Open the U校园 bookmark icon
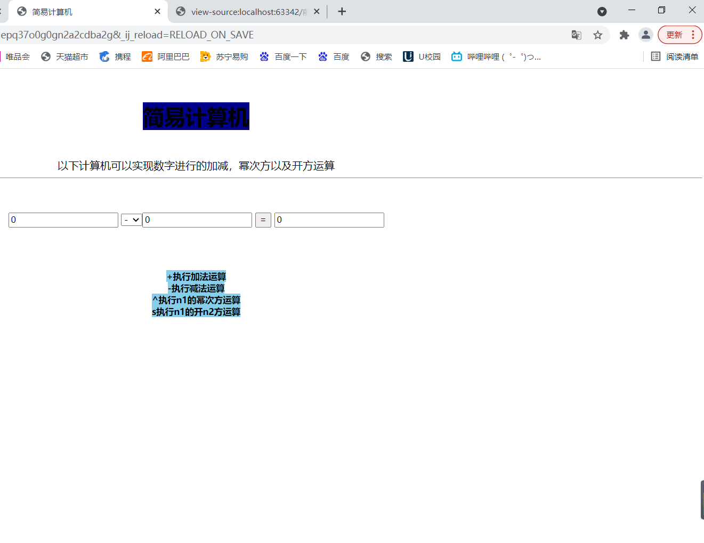704x543 pixels. click(408, 56)
